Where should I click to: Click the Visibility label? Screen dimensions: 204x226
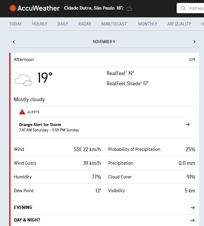116,191
